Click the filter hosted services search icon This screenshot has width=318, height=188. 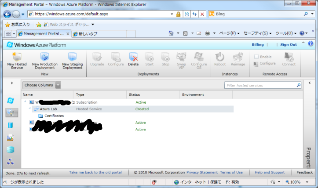point(299,85)
